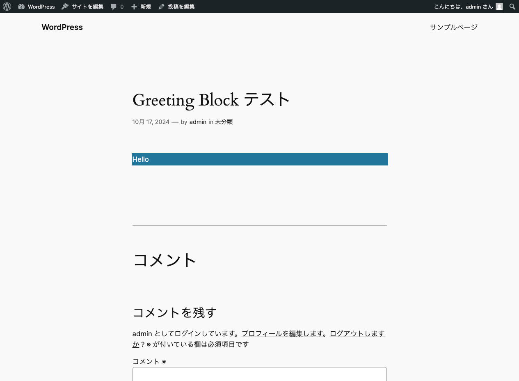Click the WordPress site title link in header

(62, 27)
